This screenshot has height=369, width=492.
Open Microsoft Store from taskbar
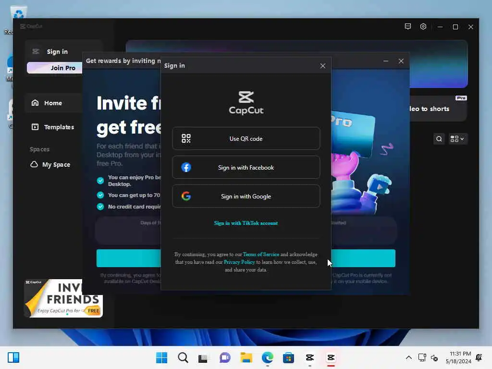(288, 357)
